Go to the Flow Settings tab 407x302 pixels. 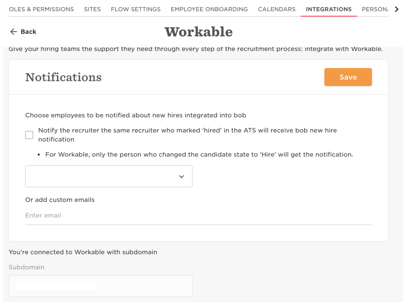[x=136, y=9]
